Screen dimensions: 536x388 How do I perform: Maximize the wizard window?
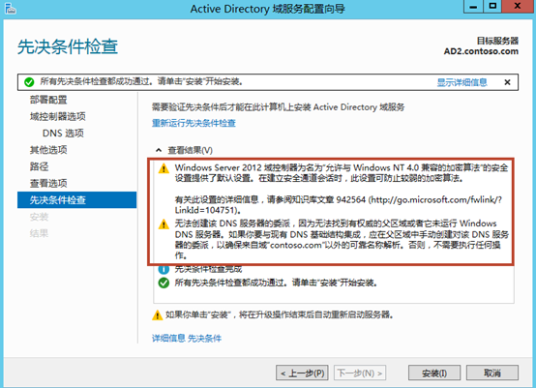pos(492,6)
